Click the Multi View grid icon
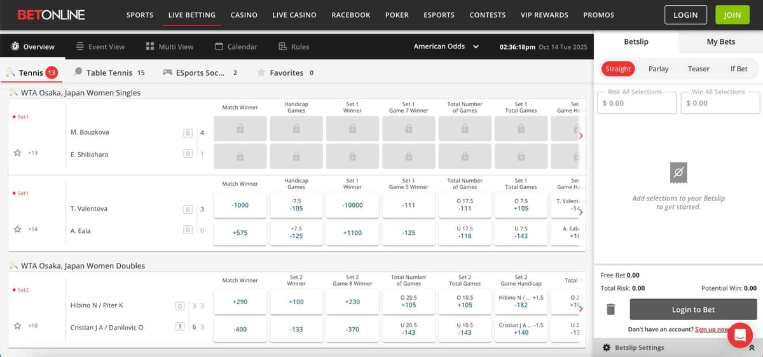This screenshot has width=763, height=357. click(150, 46)
